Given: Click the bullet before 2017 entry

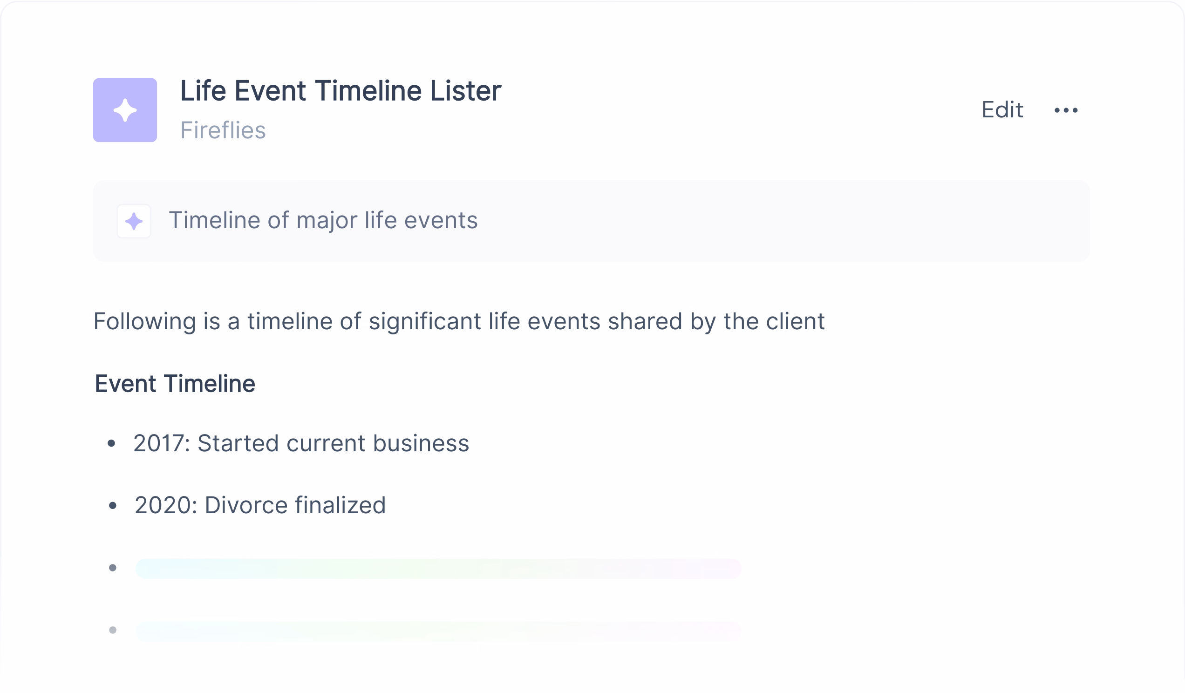Looking at the screenshot, I should [111, 443].
